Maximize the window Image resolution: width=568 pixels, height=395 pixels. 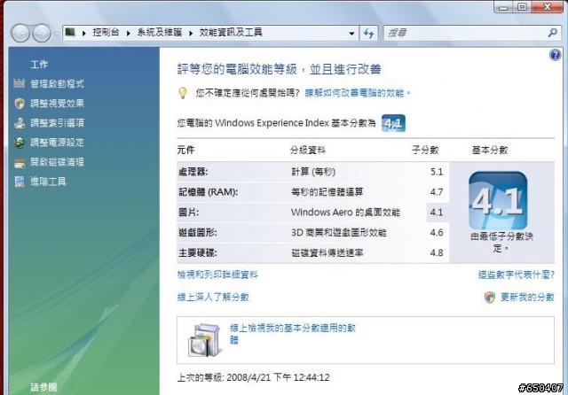pos(522,6)
